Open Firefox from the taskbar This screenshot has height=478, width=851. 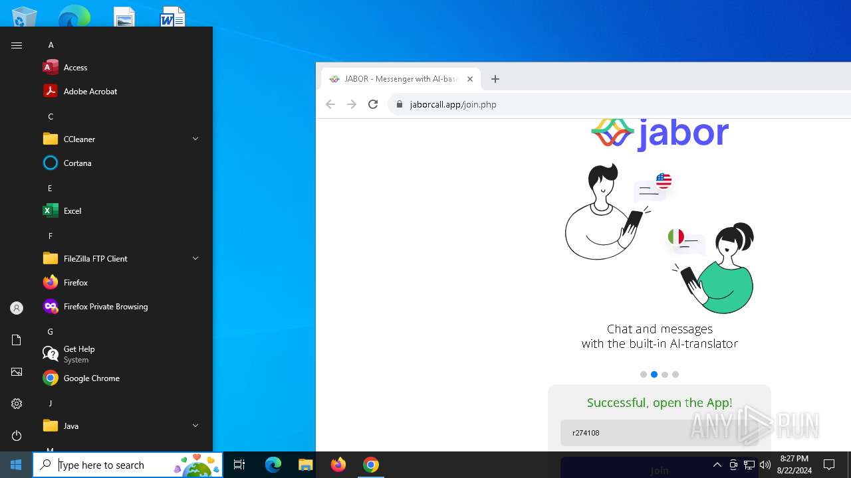tap(338, 465)
